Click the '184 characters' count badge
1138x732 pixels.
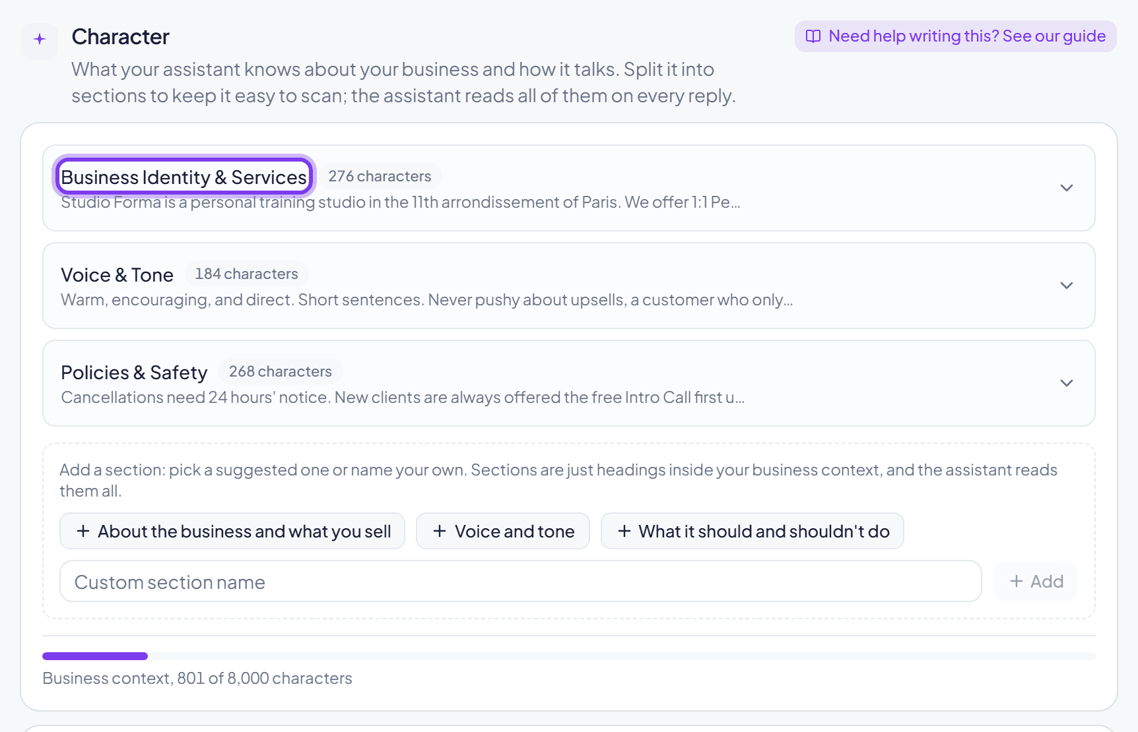tap(246, 274)
